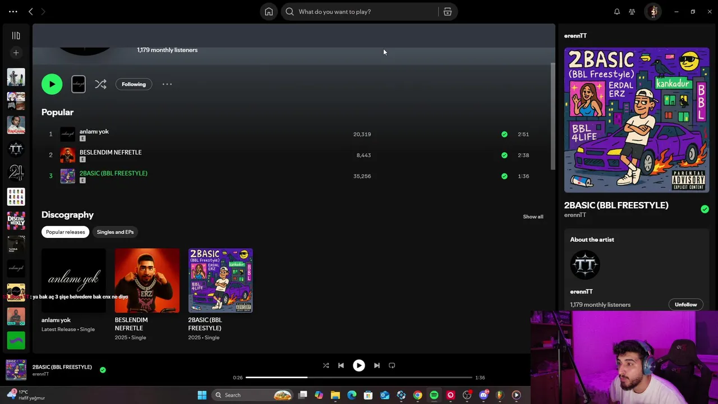Open more options for the artist
The height and width of the screenshot is (404, 718).
coord(167,84)
